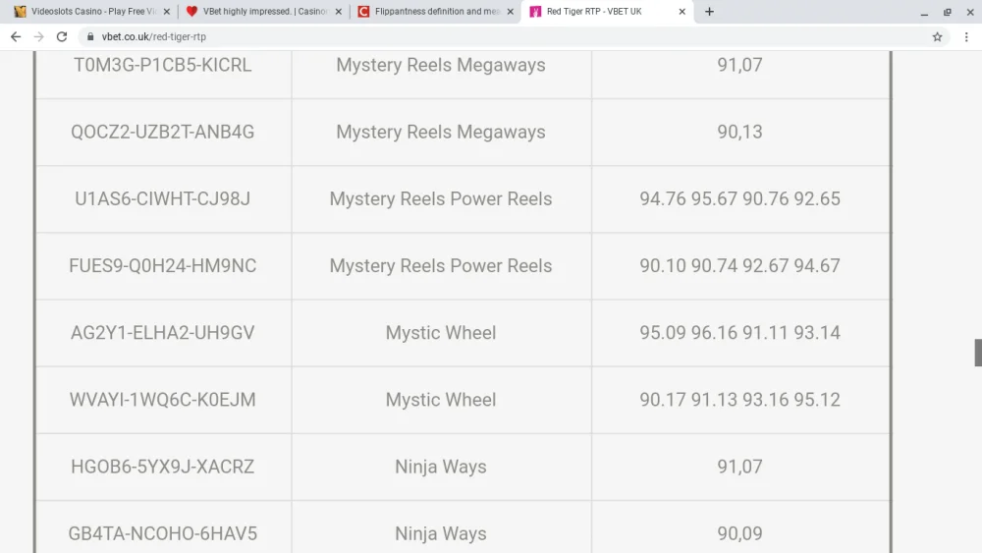This screenshot has width=982, height=553.
Task: Click RTP values 90.10 90.74 92.67 94.67
Action: pos(739,266)
